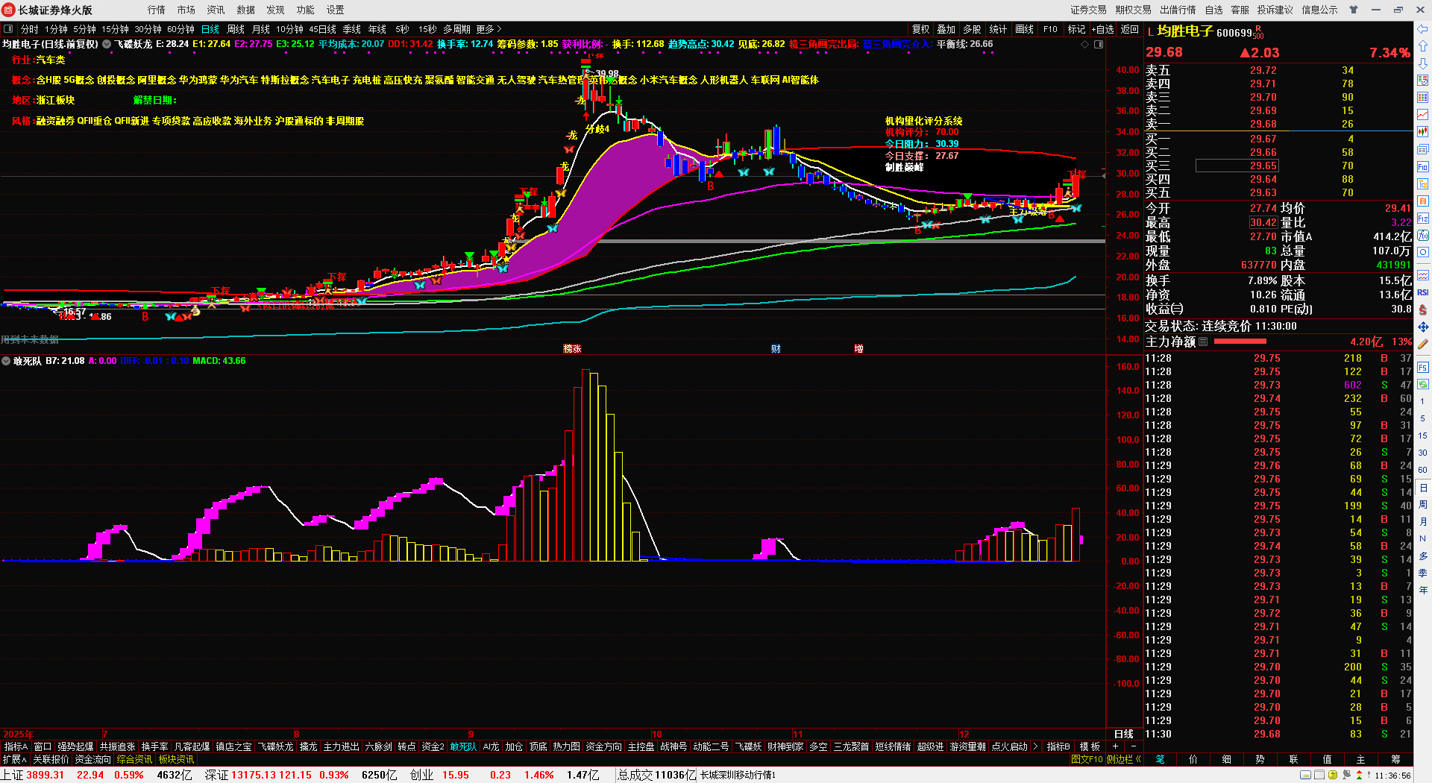The image size is (1432, 783).
Task: Switch to the 敢死队 indicator tab
Action: point(463,746)
